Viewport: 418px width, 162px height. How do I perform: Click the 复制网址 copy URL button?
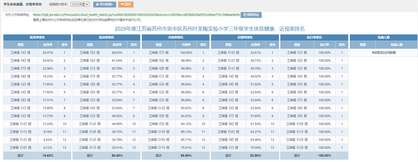click(x=251, y=15)
